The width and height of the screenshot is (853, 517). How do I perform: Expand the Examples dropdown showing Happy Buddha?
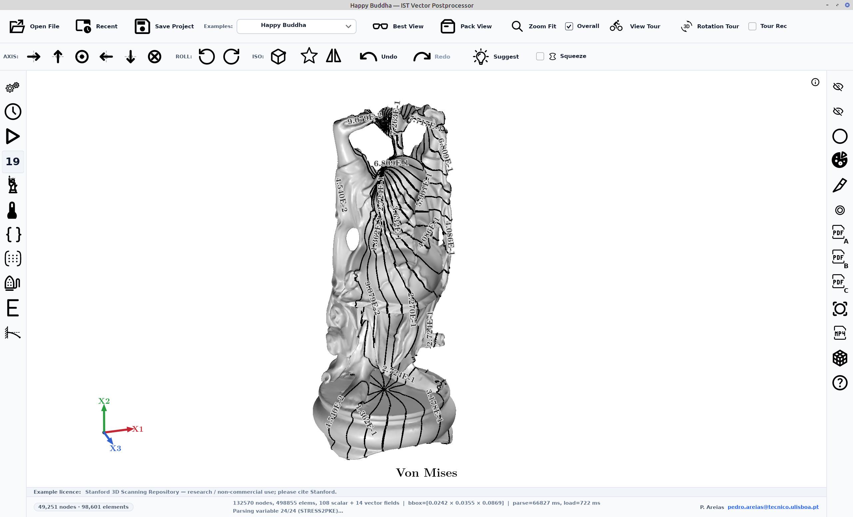296,26
